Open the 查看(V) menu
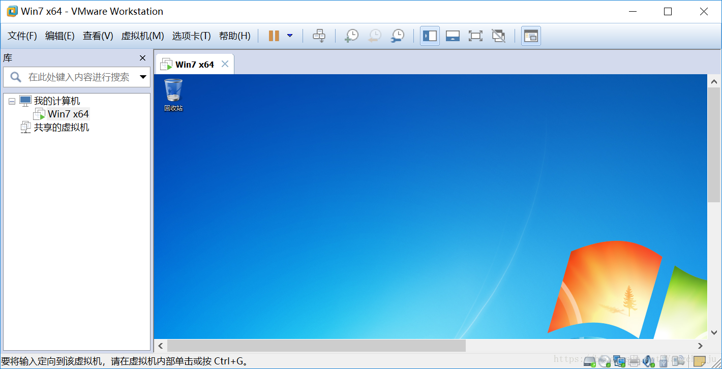The height and width of the screenshot is (369, 722). 98,36
